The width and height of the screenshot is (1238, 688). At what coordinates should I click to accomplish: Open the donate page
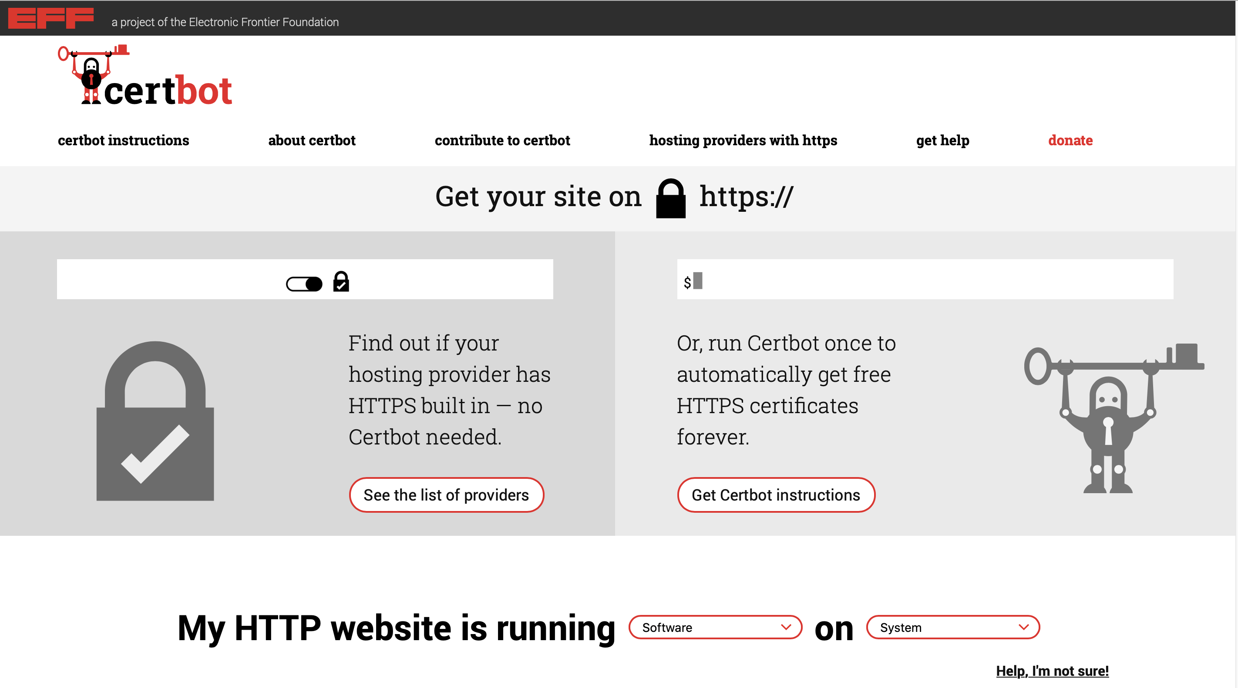pos(1070,140)
